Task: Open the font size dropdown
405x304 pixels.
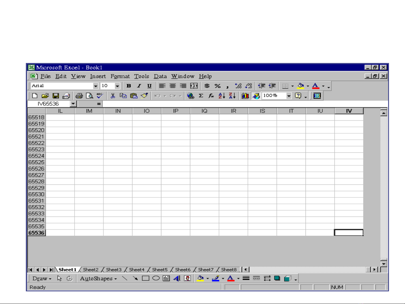Action: tap(117, 86)
